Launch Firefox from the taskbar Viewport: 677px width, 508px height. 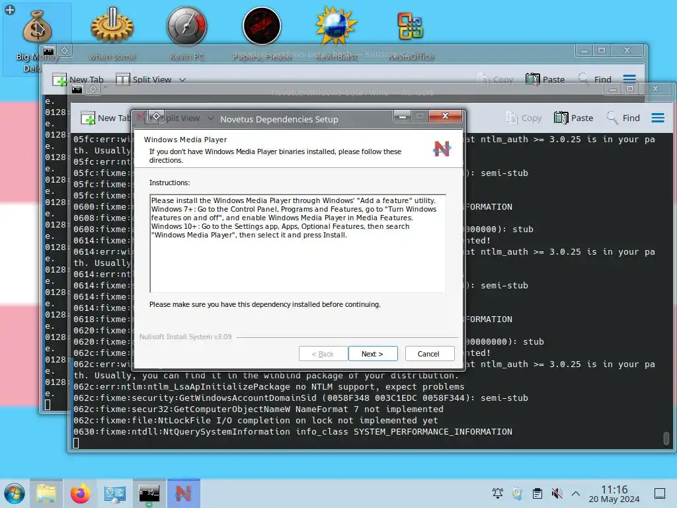(80, 493)
